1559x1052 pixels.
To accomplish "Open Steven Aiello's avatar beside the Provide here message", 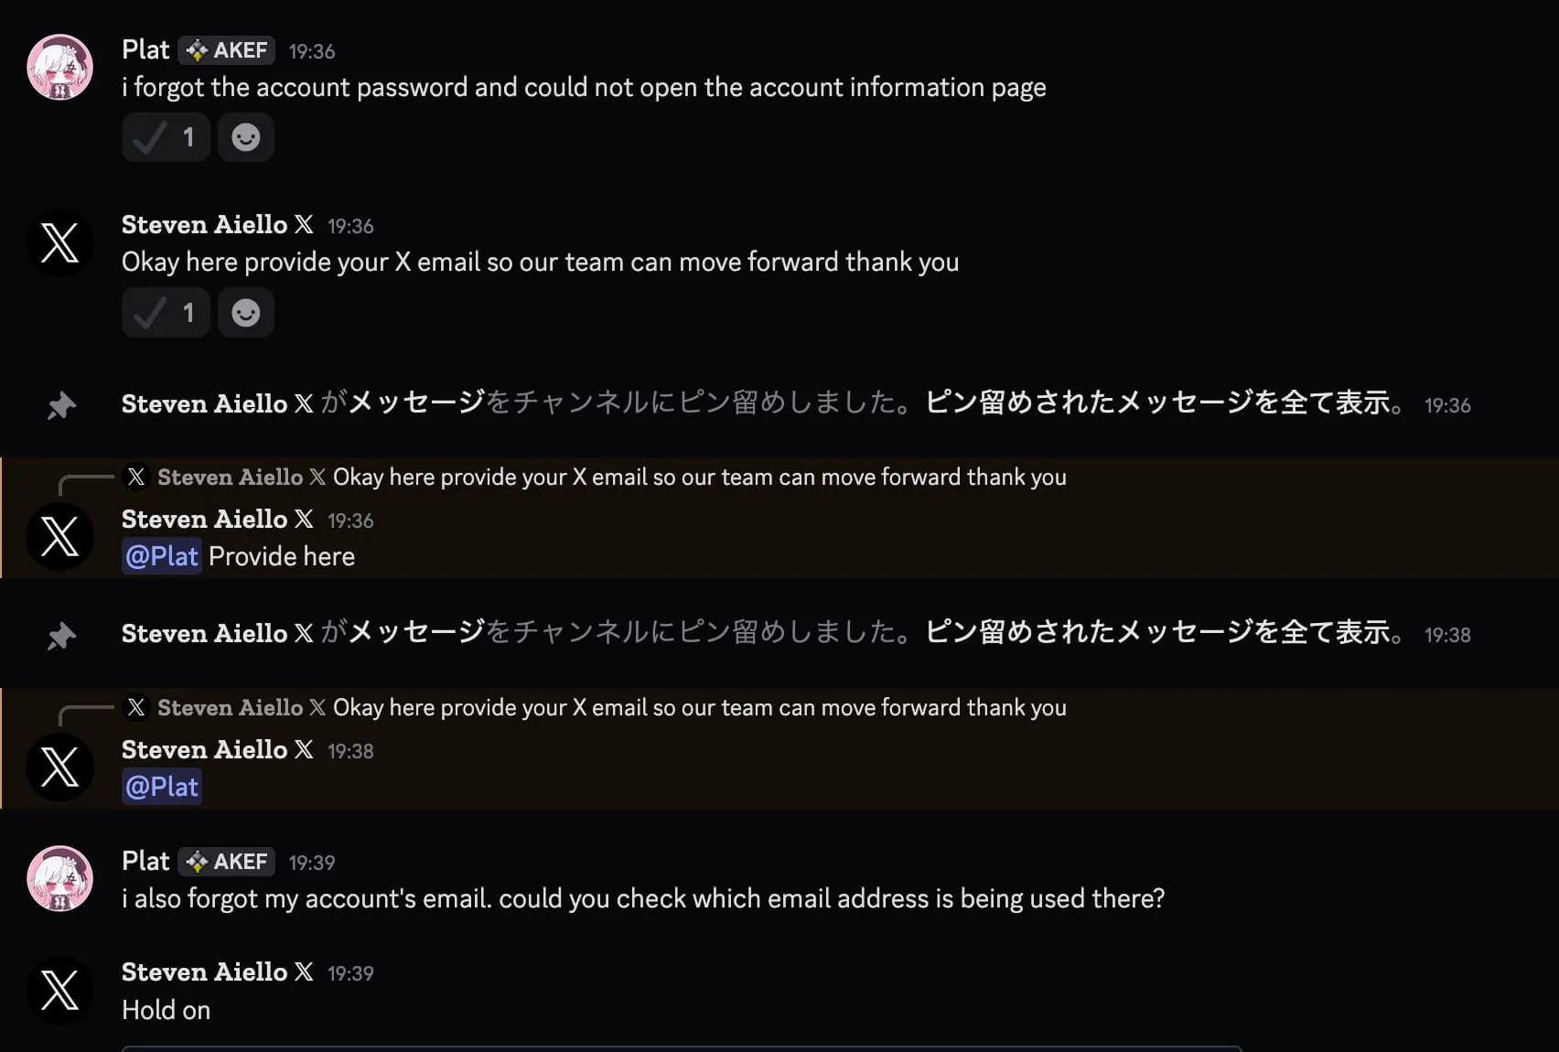I will coord(59,537).
